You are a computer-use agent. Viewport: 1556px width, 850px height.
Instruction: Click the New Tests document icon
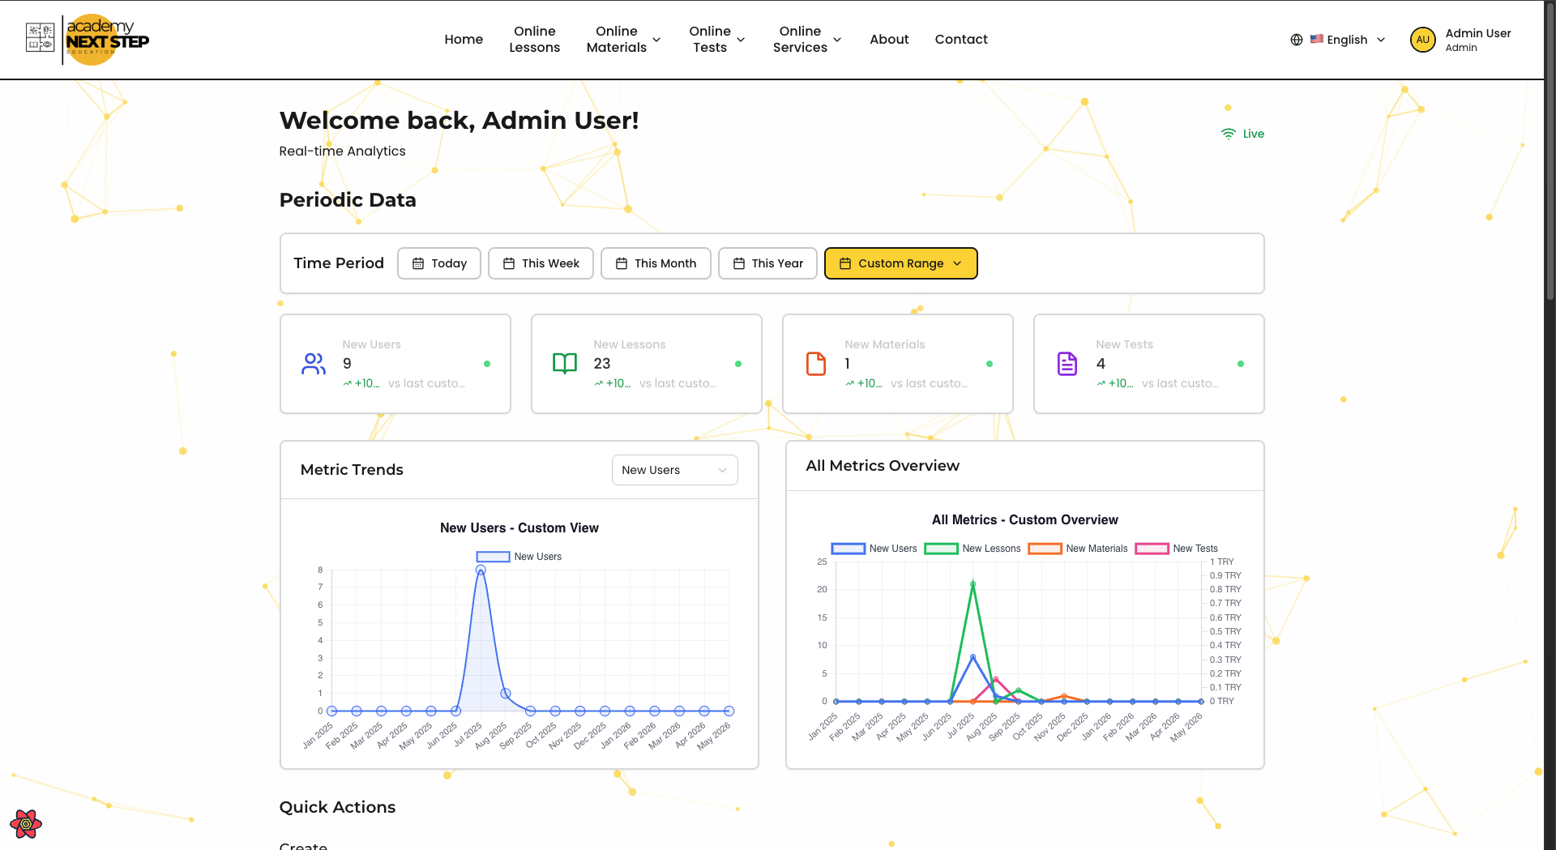point(1067,364)
